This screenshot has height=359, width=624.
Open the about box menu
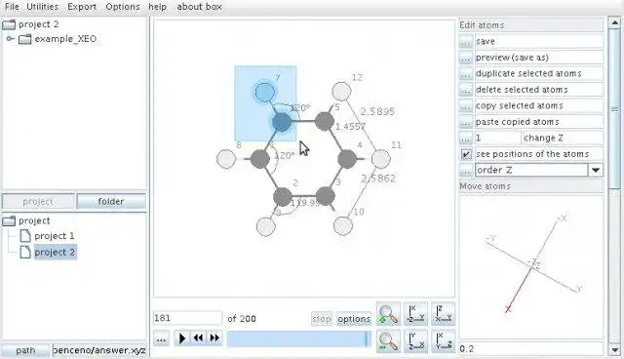click(x=199, y=7)
